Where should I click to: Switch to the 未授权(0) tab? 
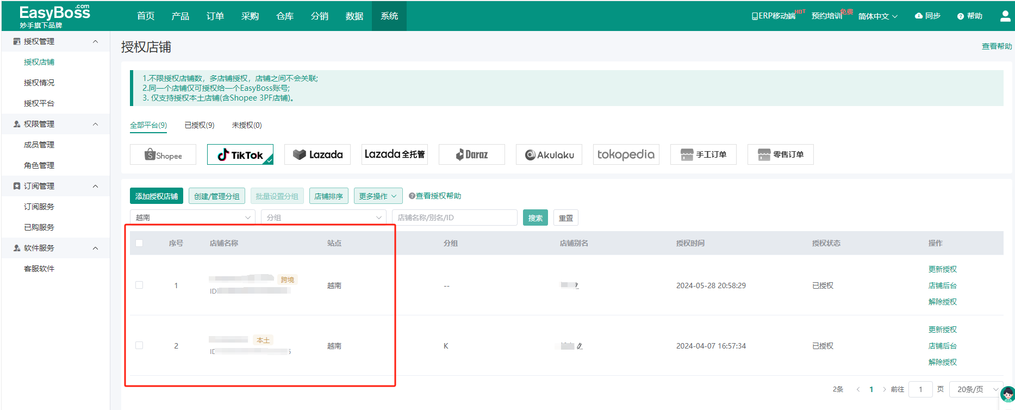click(246, 125)
